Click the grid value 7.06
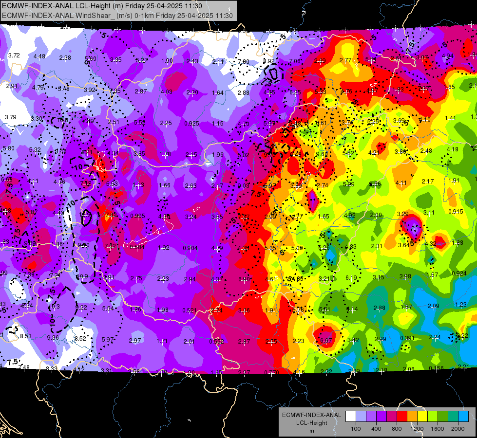The image size is (477, 438). pos(295,61)
